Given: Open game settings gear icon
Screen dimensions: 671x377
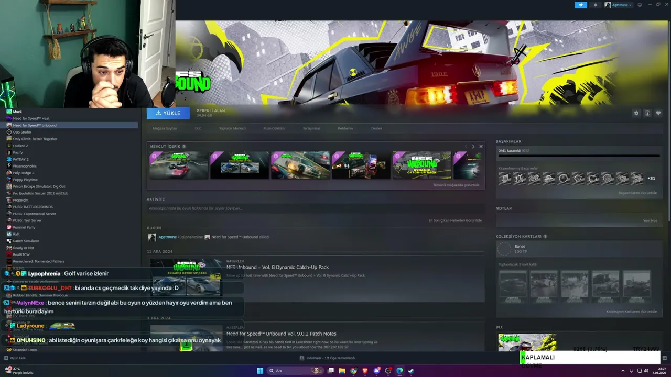Looking at the screenshot, I should (636, 113).
